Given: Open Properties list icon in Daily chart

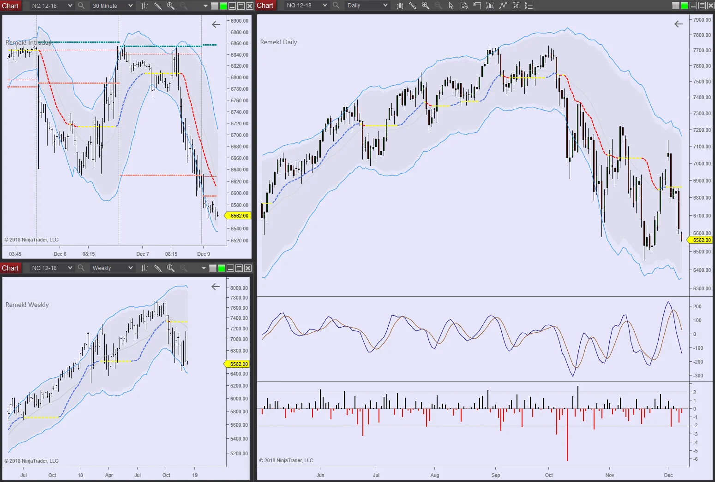Looking at the screenshot, I should coord(529,6).
